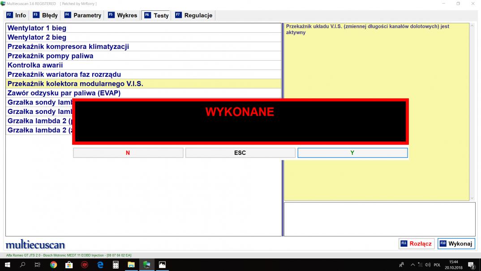Click the Multiecuscan title bar app icon
The image size is (481, 271).
[x=3, y=4]
